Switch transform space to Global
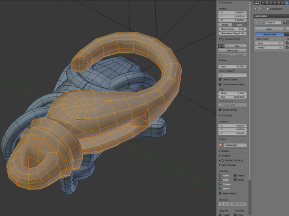This screenshot has width=289, height=216. pyautogui.click(x=225, y=25)
